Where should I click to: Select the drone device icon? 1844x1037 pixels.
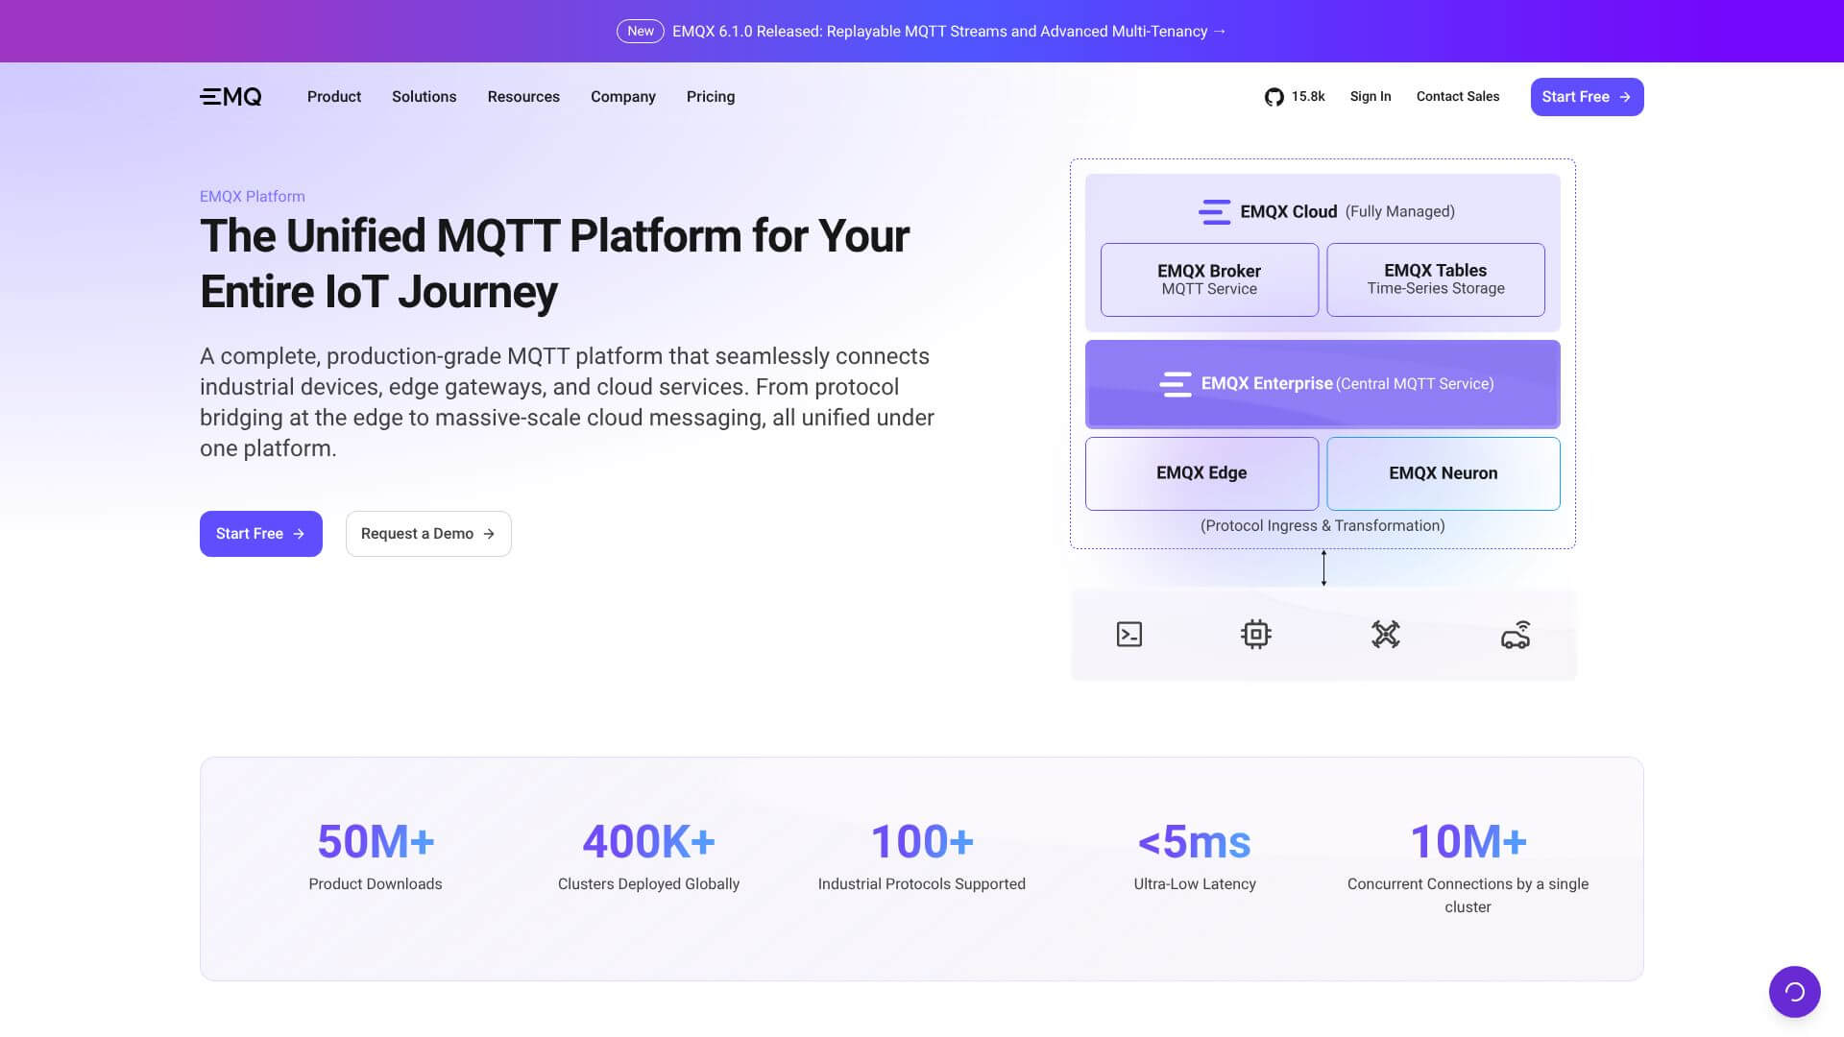pos(1387,634)
